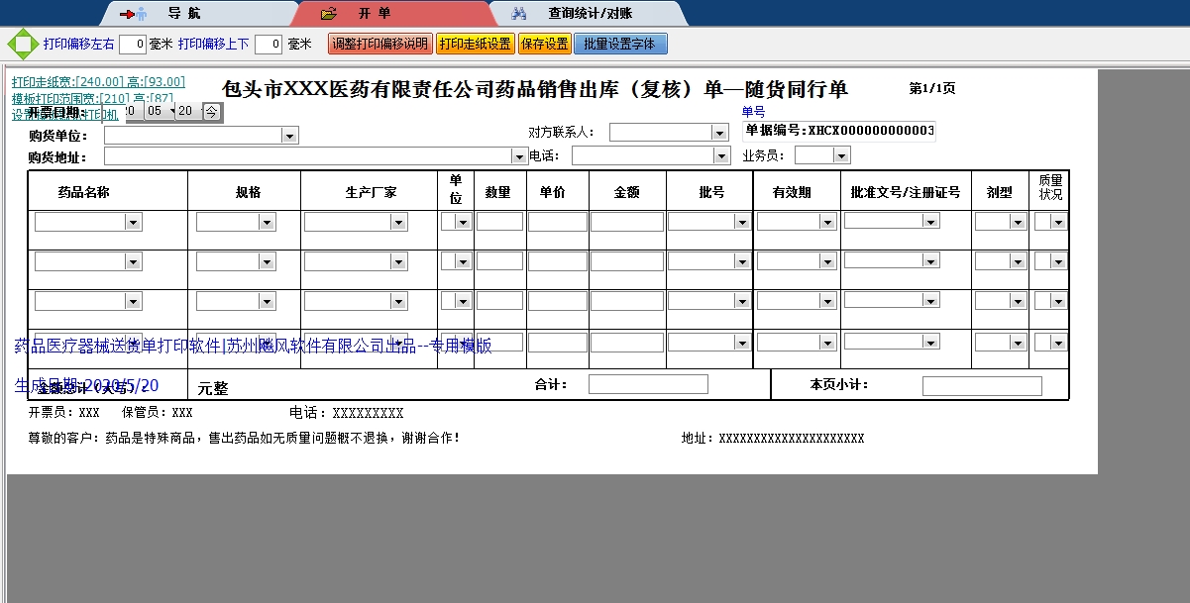Viewport: 1190px width, 603px height.
Task: Click the 打印偏移左右 millimeter input field
Action: coord(133,45)
